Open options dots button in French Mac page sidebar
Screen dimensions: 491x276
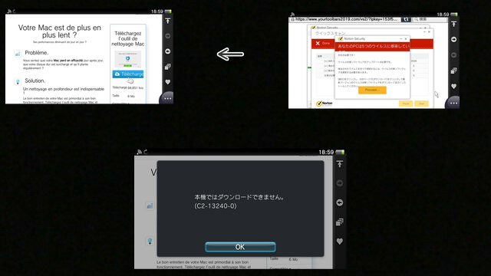tap(167, 98)
